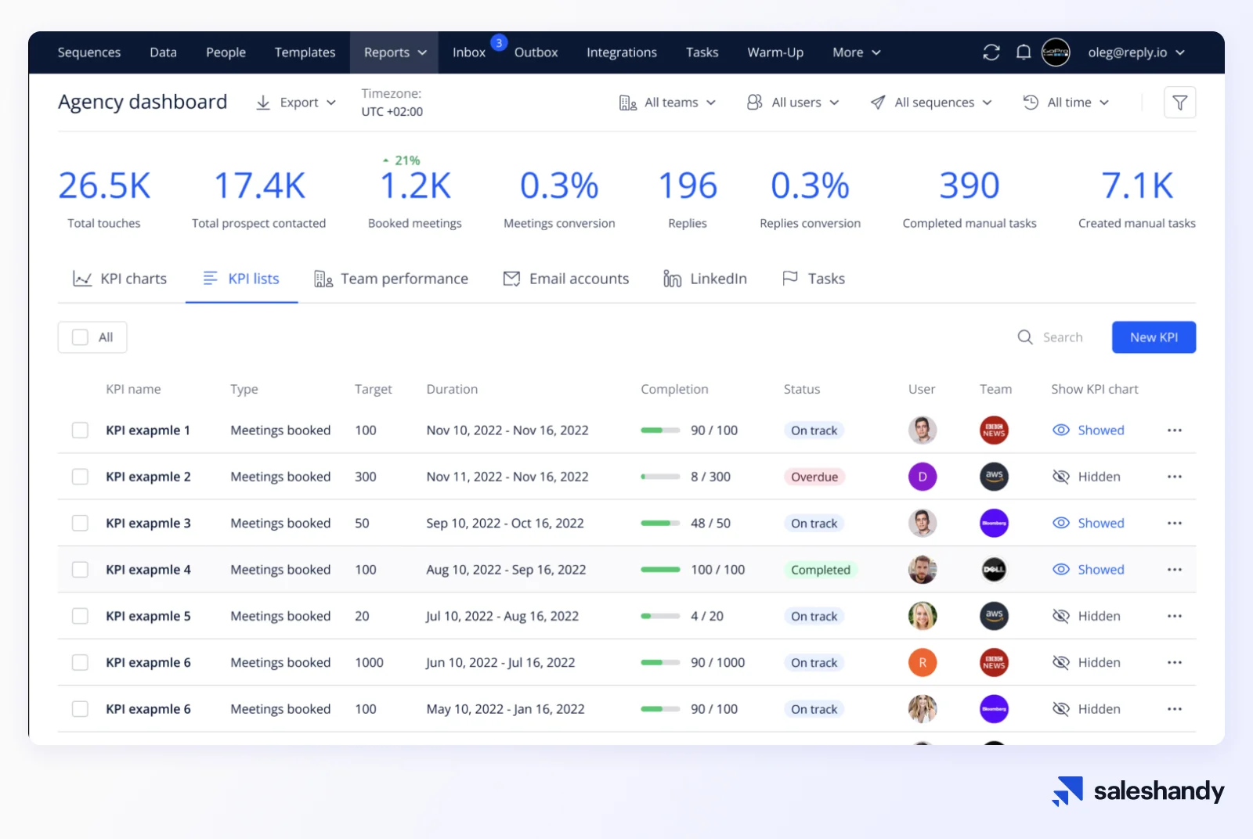This screenshot has width=1253, height=839.
Task: Click the Overdue status badge
Action: pyautogui.click(x=814, y=477)
